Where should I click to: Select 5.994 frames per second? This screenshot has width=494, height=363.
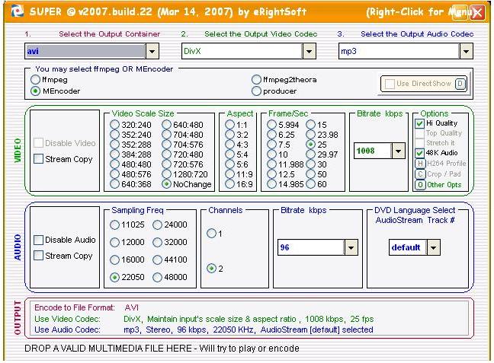pos(271,125)
